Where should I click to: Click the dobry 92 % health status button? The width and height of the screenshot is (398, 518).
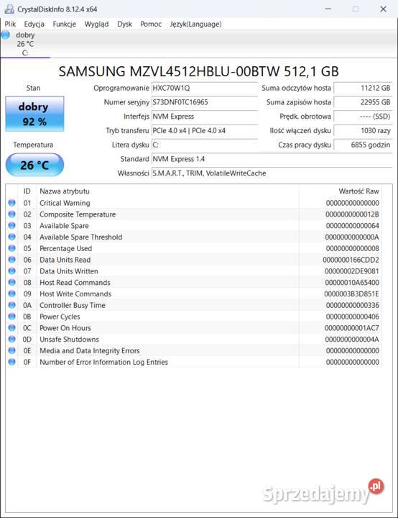34,114
